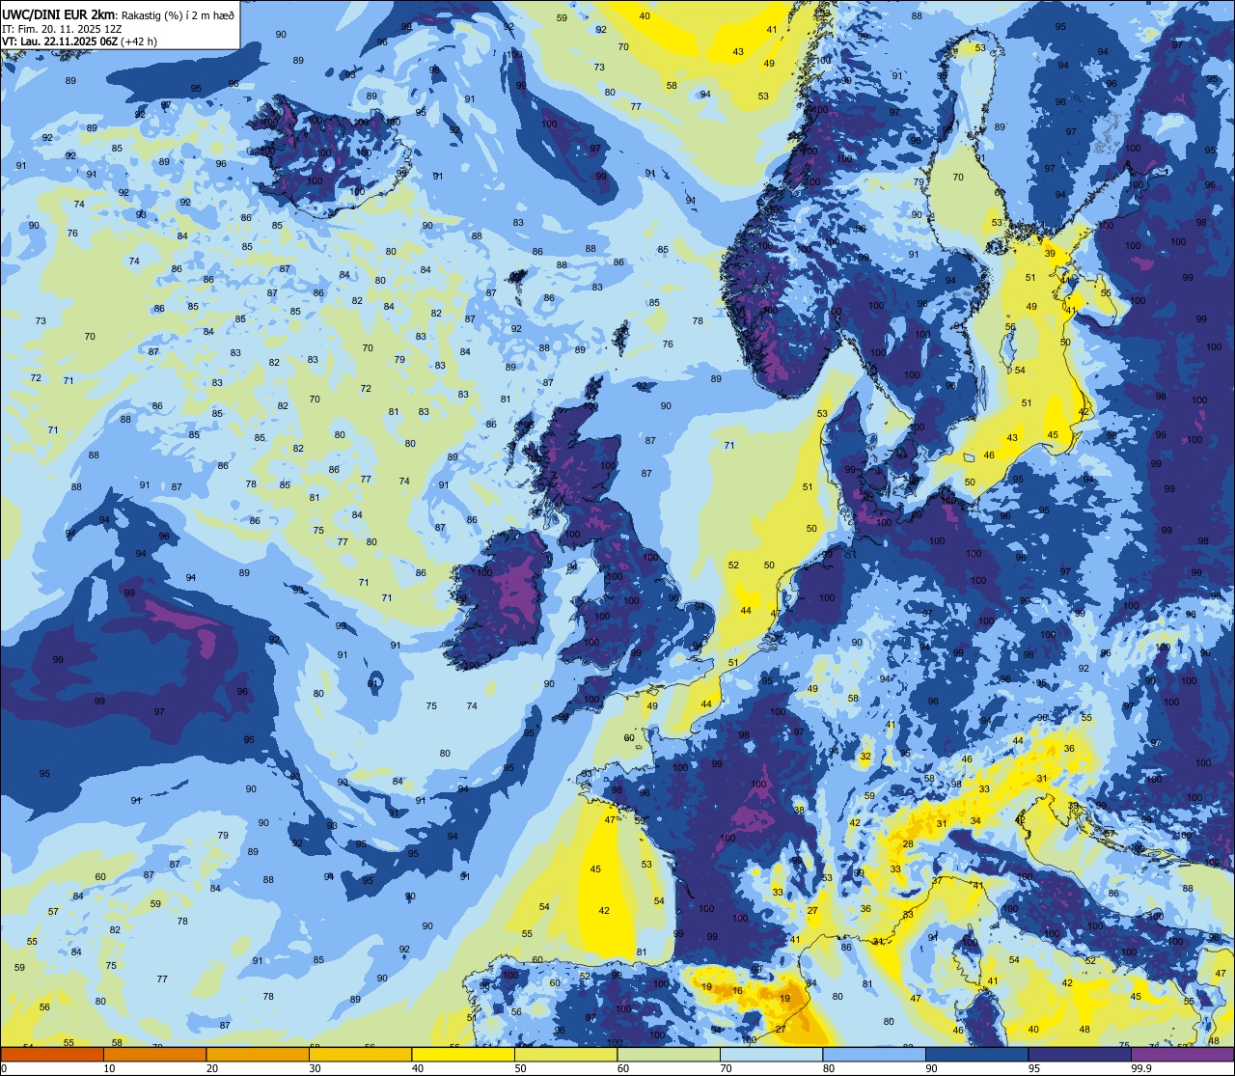Click the darkest orange 0–10 legend swatch
The height and width of the screenshot is (1076, 1235).
point(52,1055)
